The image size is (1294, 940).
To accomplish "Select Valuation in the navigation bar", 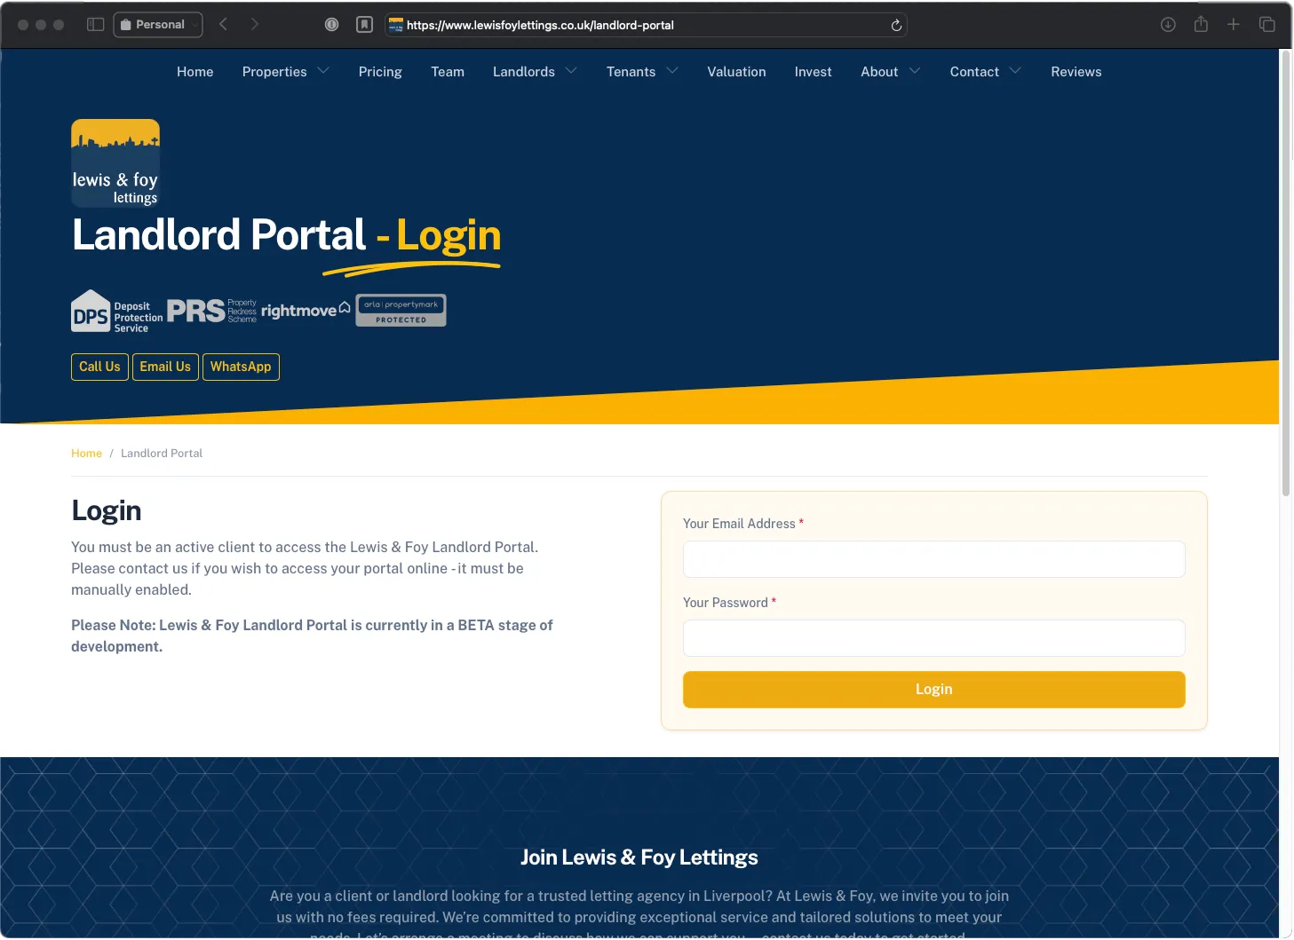I will coord(736,72).
